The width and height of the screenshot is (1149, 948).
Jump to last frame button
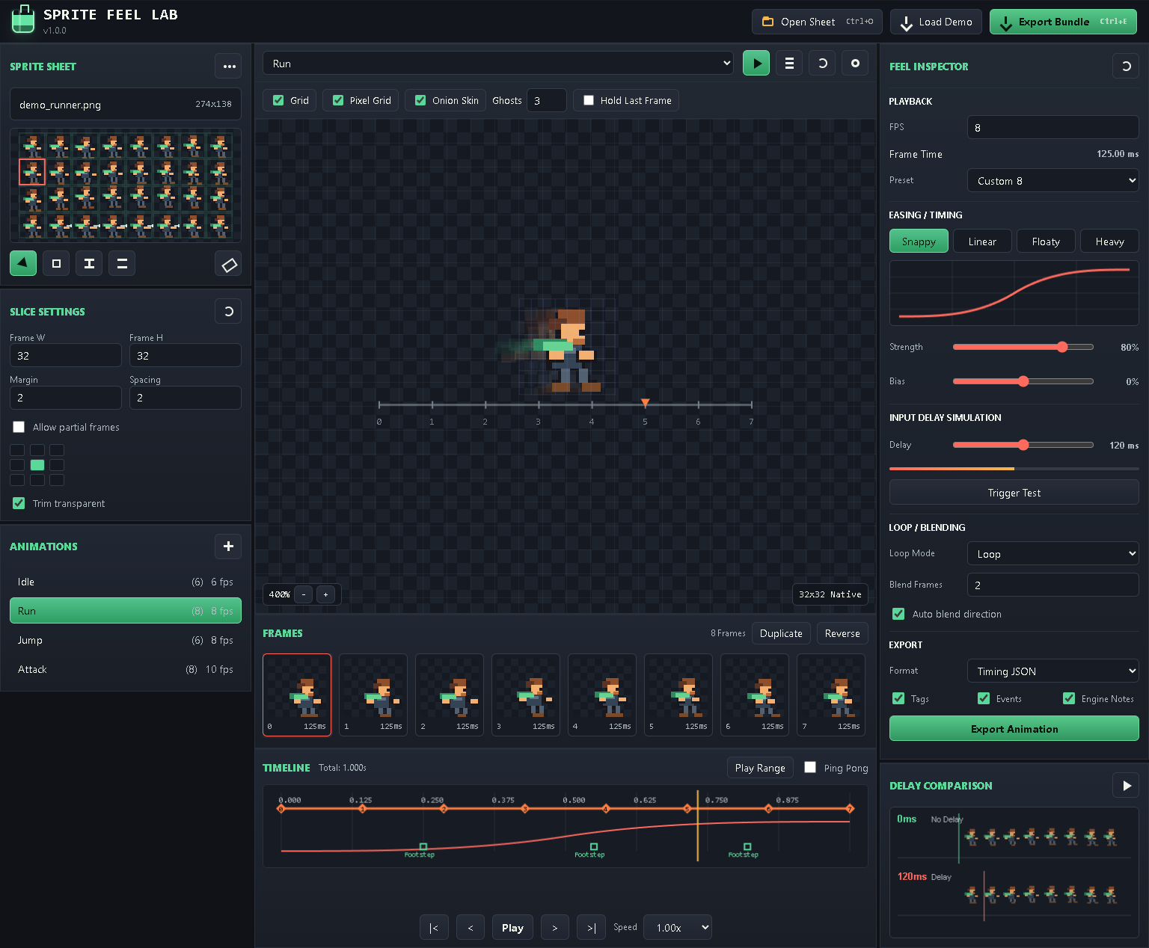tap(591, 928)
